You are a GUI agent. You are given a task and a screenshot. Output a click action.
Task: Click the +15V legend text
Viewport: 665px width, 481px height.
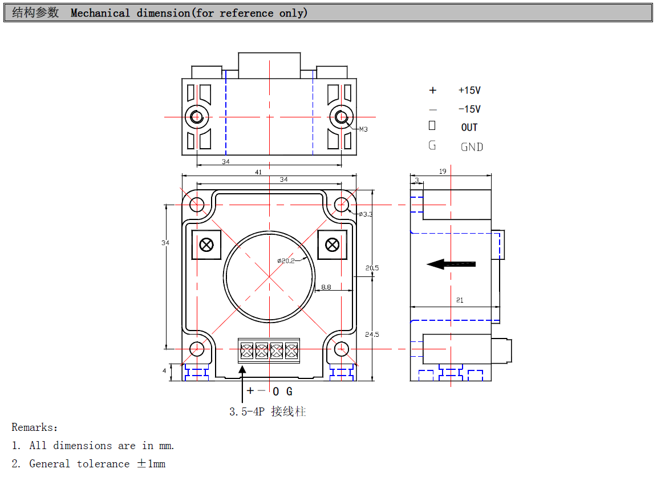(x=469, y=90)
